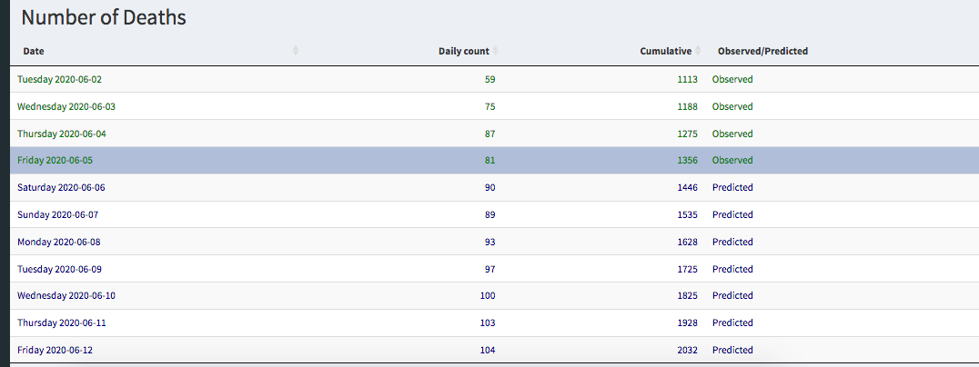Select the Saturday 2020-06-06 date cell

click(x=61, y=187)
